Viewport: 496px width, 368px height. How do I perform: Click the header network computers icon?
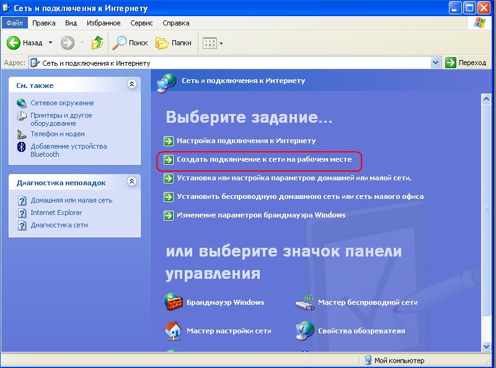[166, 83]
